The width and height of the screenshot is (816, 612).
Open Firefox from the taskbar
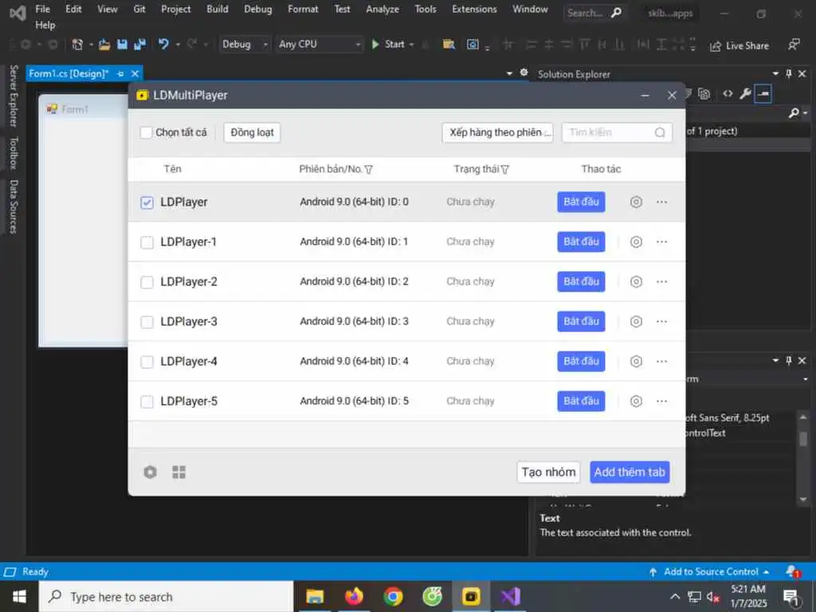coord(354,596)
